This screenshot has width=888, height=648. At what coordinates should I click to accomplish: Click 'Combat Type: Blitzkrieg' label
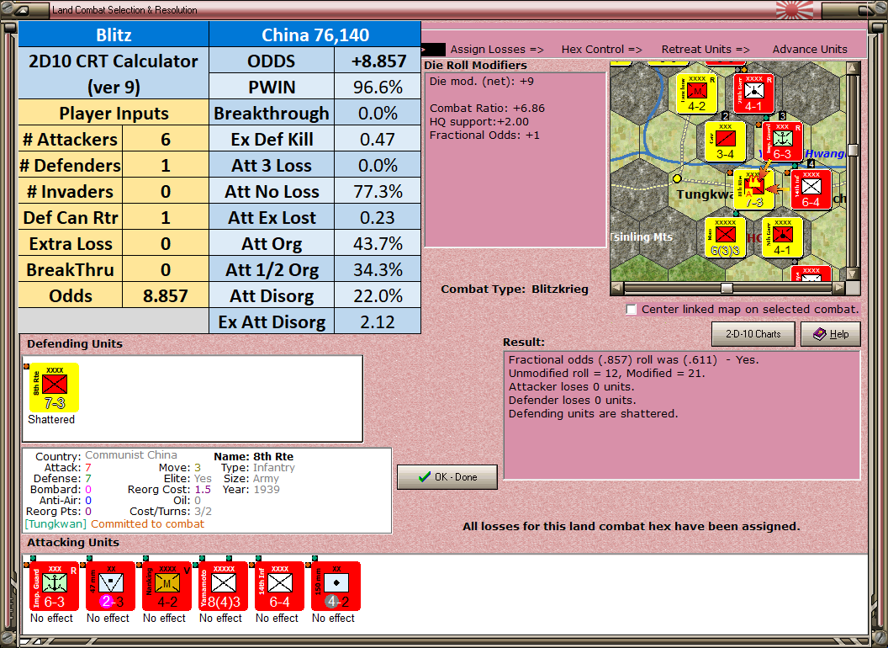[x=515, y=289]
